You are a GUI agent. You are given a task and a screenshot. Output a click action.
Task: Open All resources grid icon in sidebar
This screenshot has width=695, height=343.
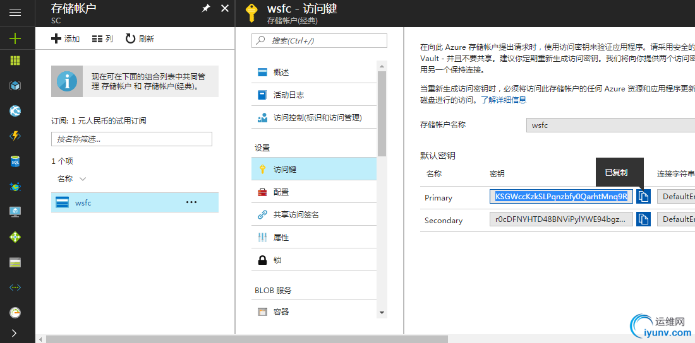pyautogui.click(x=15, y=61)
